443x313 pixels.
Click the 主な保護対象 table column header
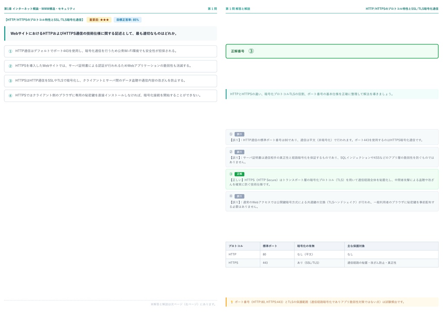coord(391,246)
